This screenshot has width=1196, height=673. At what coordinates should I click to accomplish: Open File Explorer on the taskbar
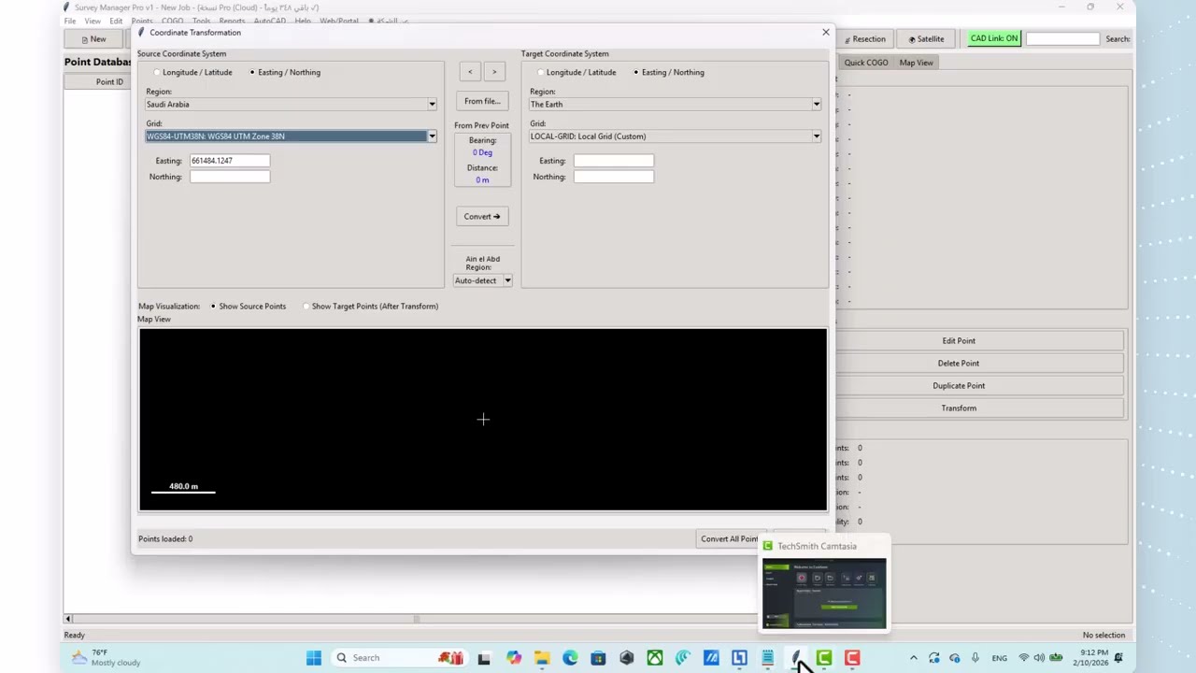pyautogui.click(x=542, y=658)
